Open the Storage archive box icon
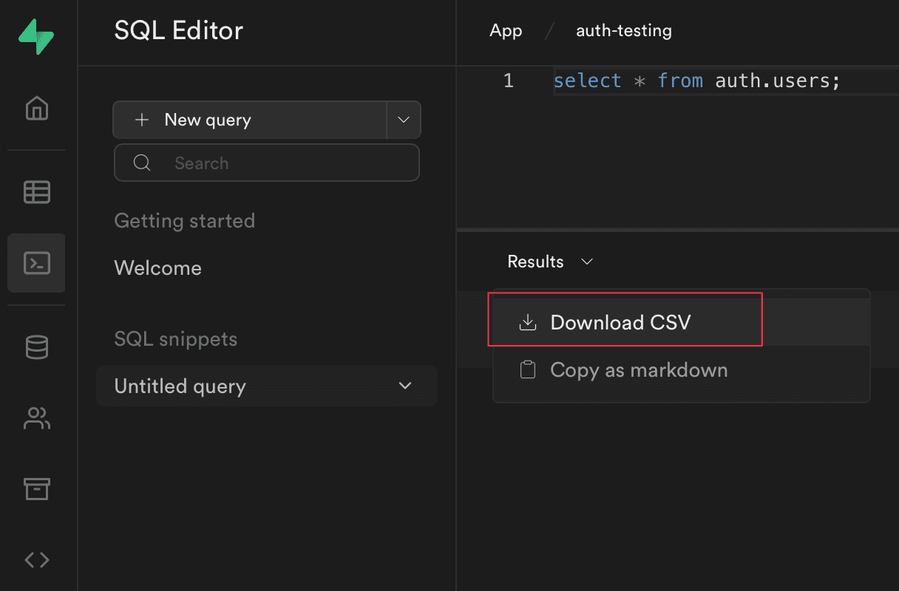Image resolution: width=899 pixels, height=591 pixels. (37, 488)
